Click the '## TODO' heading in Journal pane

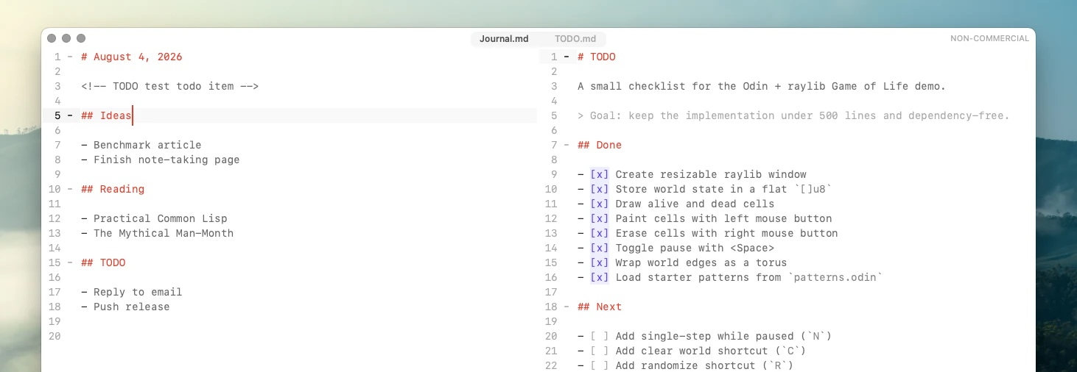pyautogui.click(x=103, y=262)
